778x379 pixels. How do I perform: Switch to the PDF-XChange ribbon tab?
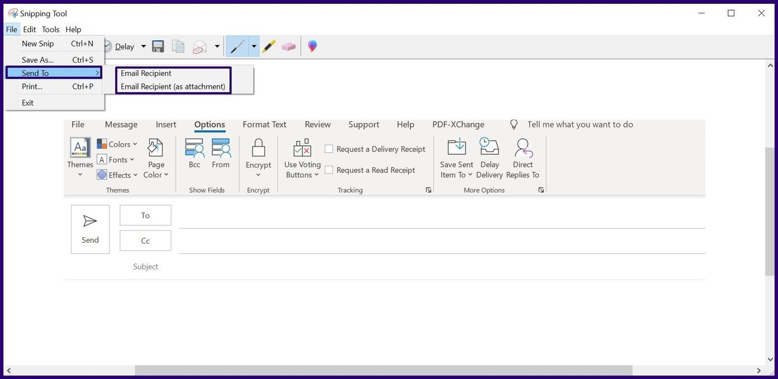[x=458, y=125]
